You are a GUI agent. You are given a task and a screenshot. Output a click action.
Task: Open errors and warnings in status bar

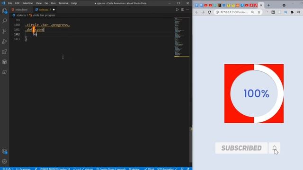[8, 169]
